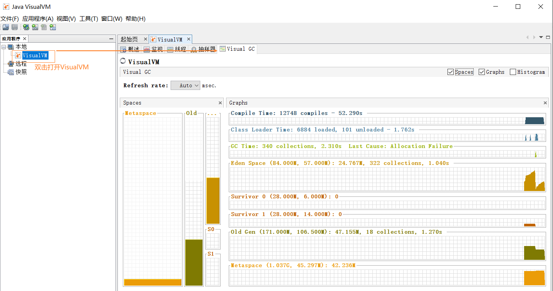553x291 pixels.
Task: Click the 'Refresh rate:' label
Action: point(146,85)
